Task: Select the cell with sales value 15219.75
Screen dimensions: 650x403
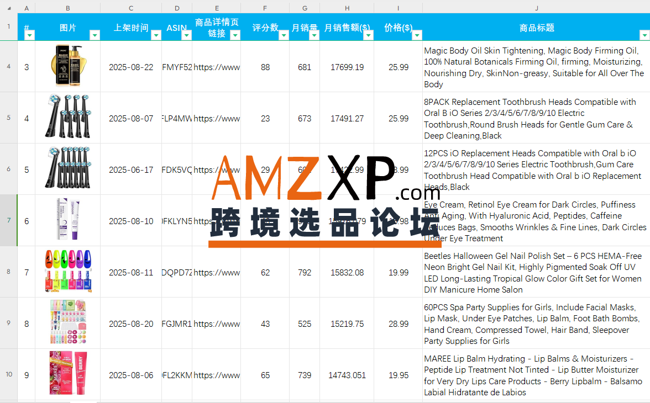Action: 347,324
